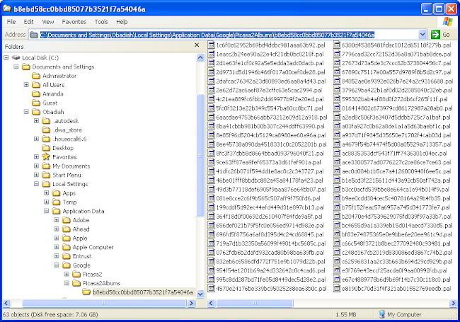
Task: Expand the Picasa2 folder node
Action: (67, 274)
